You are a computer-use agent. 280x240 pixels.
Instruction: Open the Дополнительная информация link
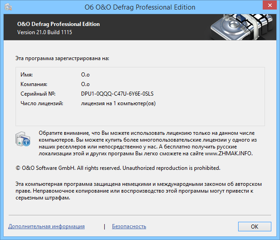pyautogui.click(x=46, y=226)
